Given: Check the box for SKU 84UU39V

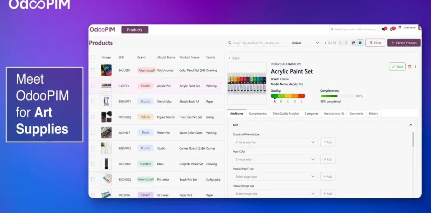Looking at the screenshot, I should pos(93,70).
